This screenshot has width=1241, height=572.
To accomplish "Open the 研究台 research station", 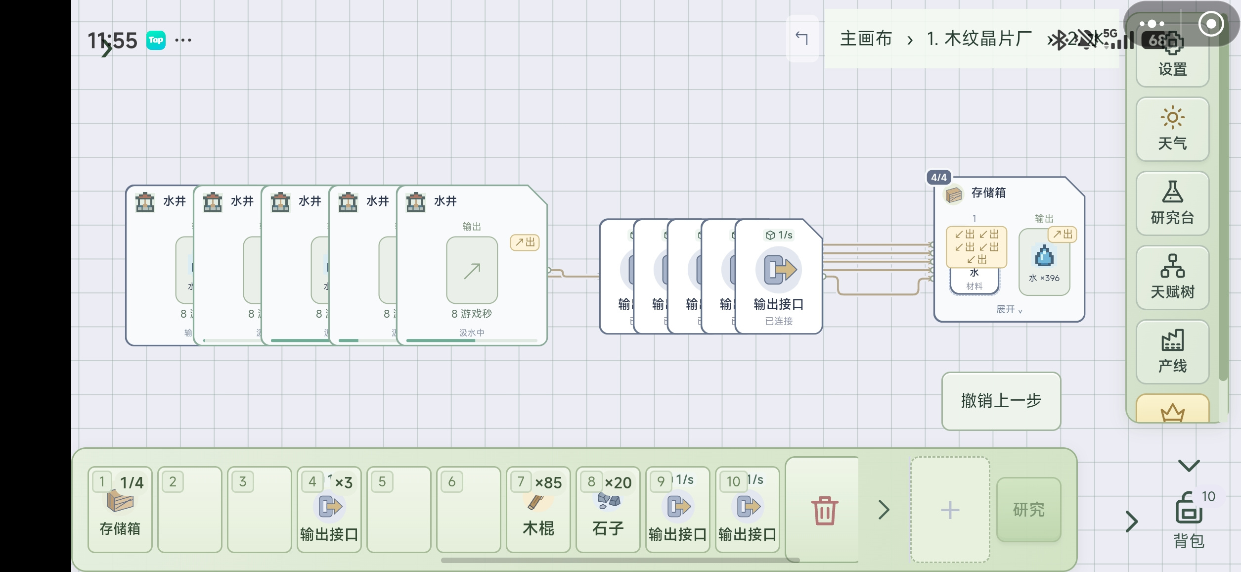I will 1172,203.
